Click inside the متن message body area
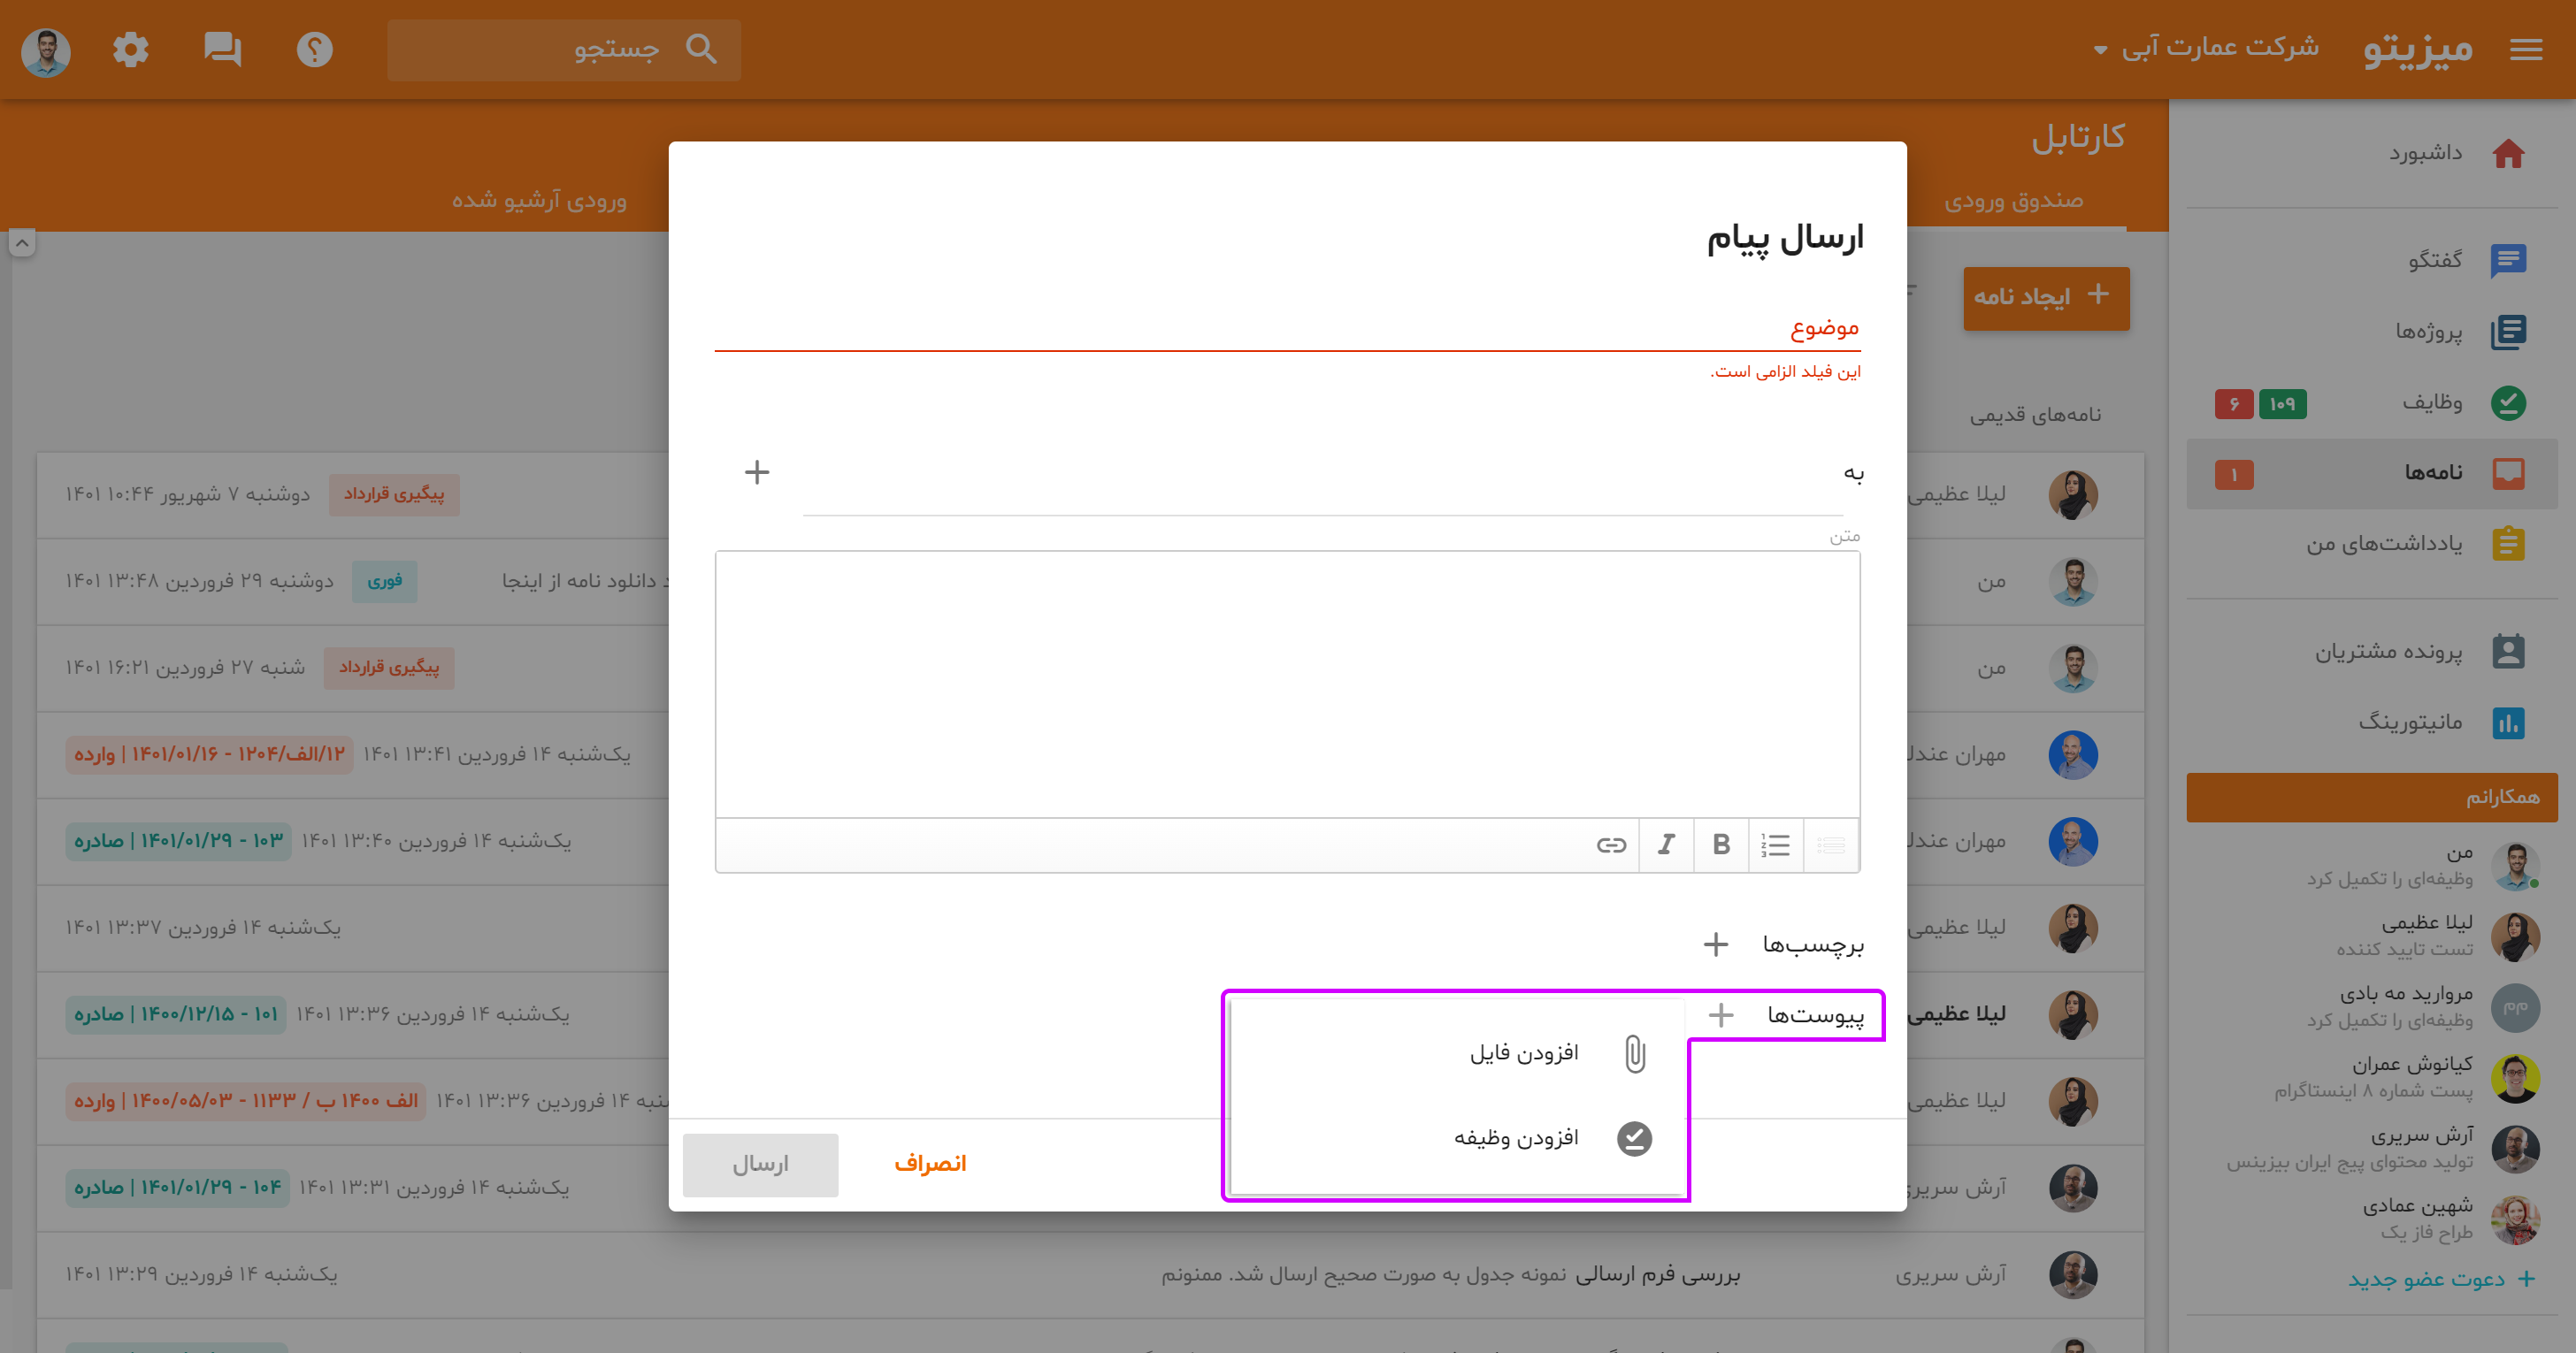 [x=1286, y=684]
